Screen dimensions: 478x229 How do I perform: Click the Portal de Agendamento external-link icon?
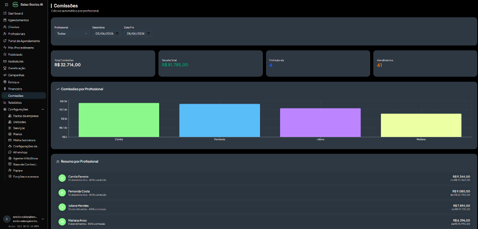tap(5, 41)
